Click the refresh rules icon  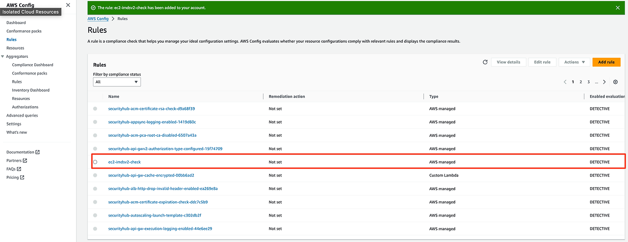click(x=485, y=62)
